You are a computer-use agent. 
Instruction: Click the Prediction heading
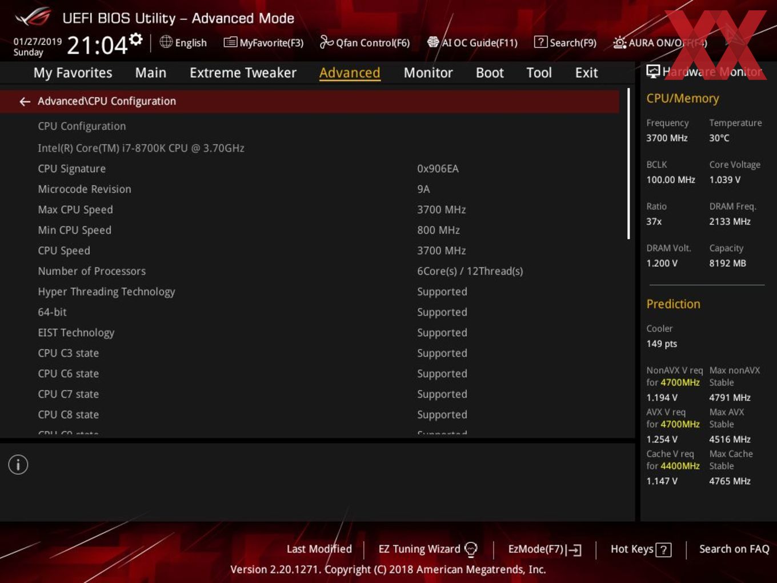pyautogui.click(x=673, y=304)
